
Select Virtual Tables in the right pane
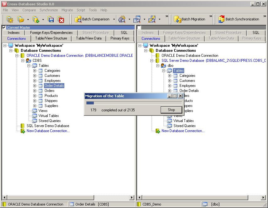pos(183,121)
